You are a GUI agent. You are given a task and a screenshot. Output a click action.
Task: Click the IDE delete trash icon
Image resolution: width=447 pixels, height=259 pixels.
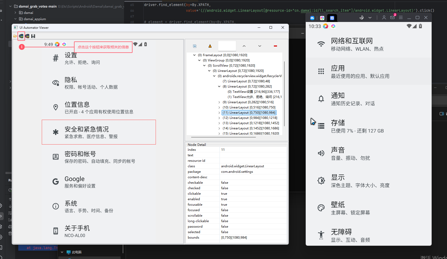click(x=10, y=233)
